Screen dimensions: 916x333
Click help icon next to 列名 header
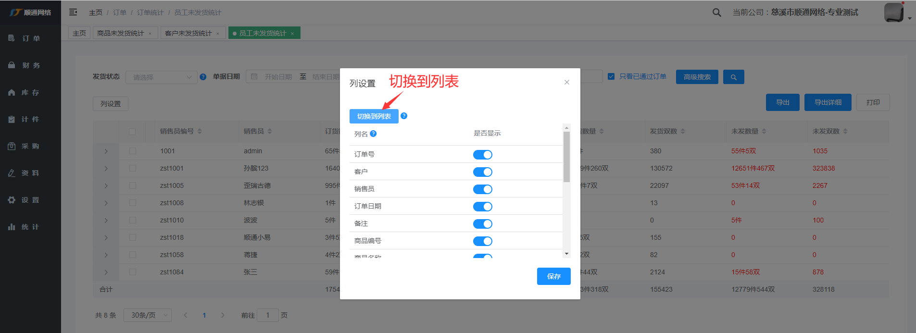coord(373,134)
